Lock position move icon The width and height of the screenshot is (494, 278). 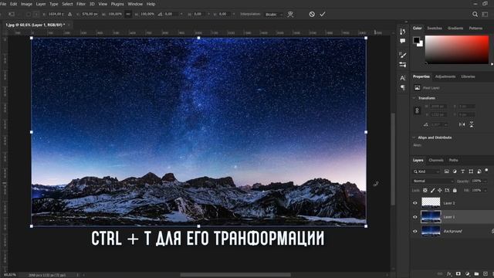coord(439,191)
